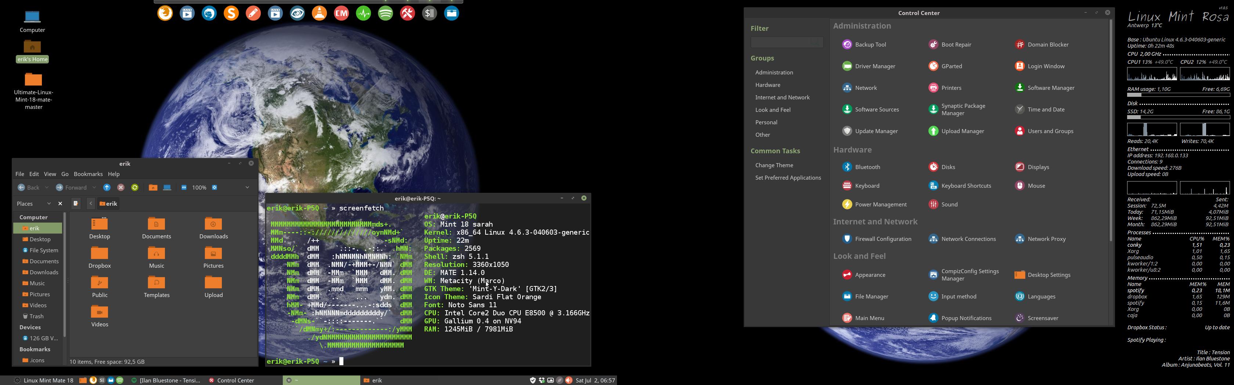Select Internet and Network group in sidebar

pos(782,97)
